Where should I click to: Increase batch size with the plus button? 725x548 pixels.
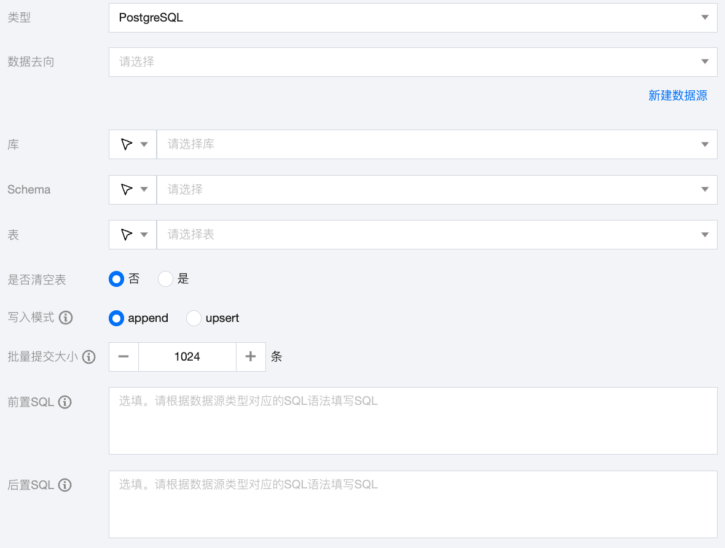[x=251, y=356]
